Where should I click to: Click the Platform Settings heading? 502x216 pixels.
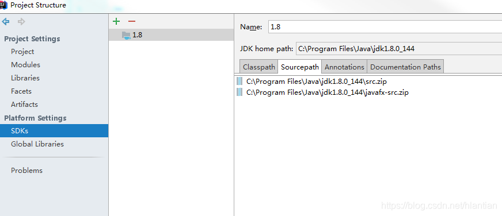tap(35, 118)
